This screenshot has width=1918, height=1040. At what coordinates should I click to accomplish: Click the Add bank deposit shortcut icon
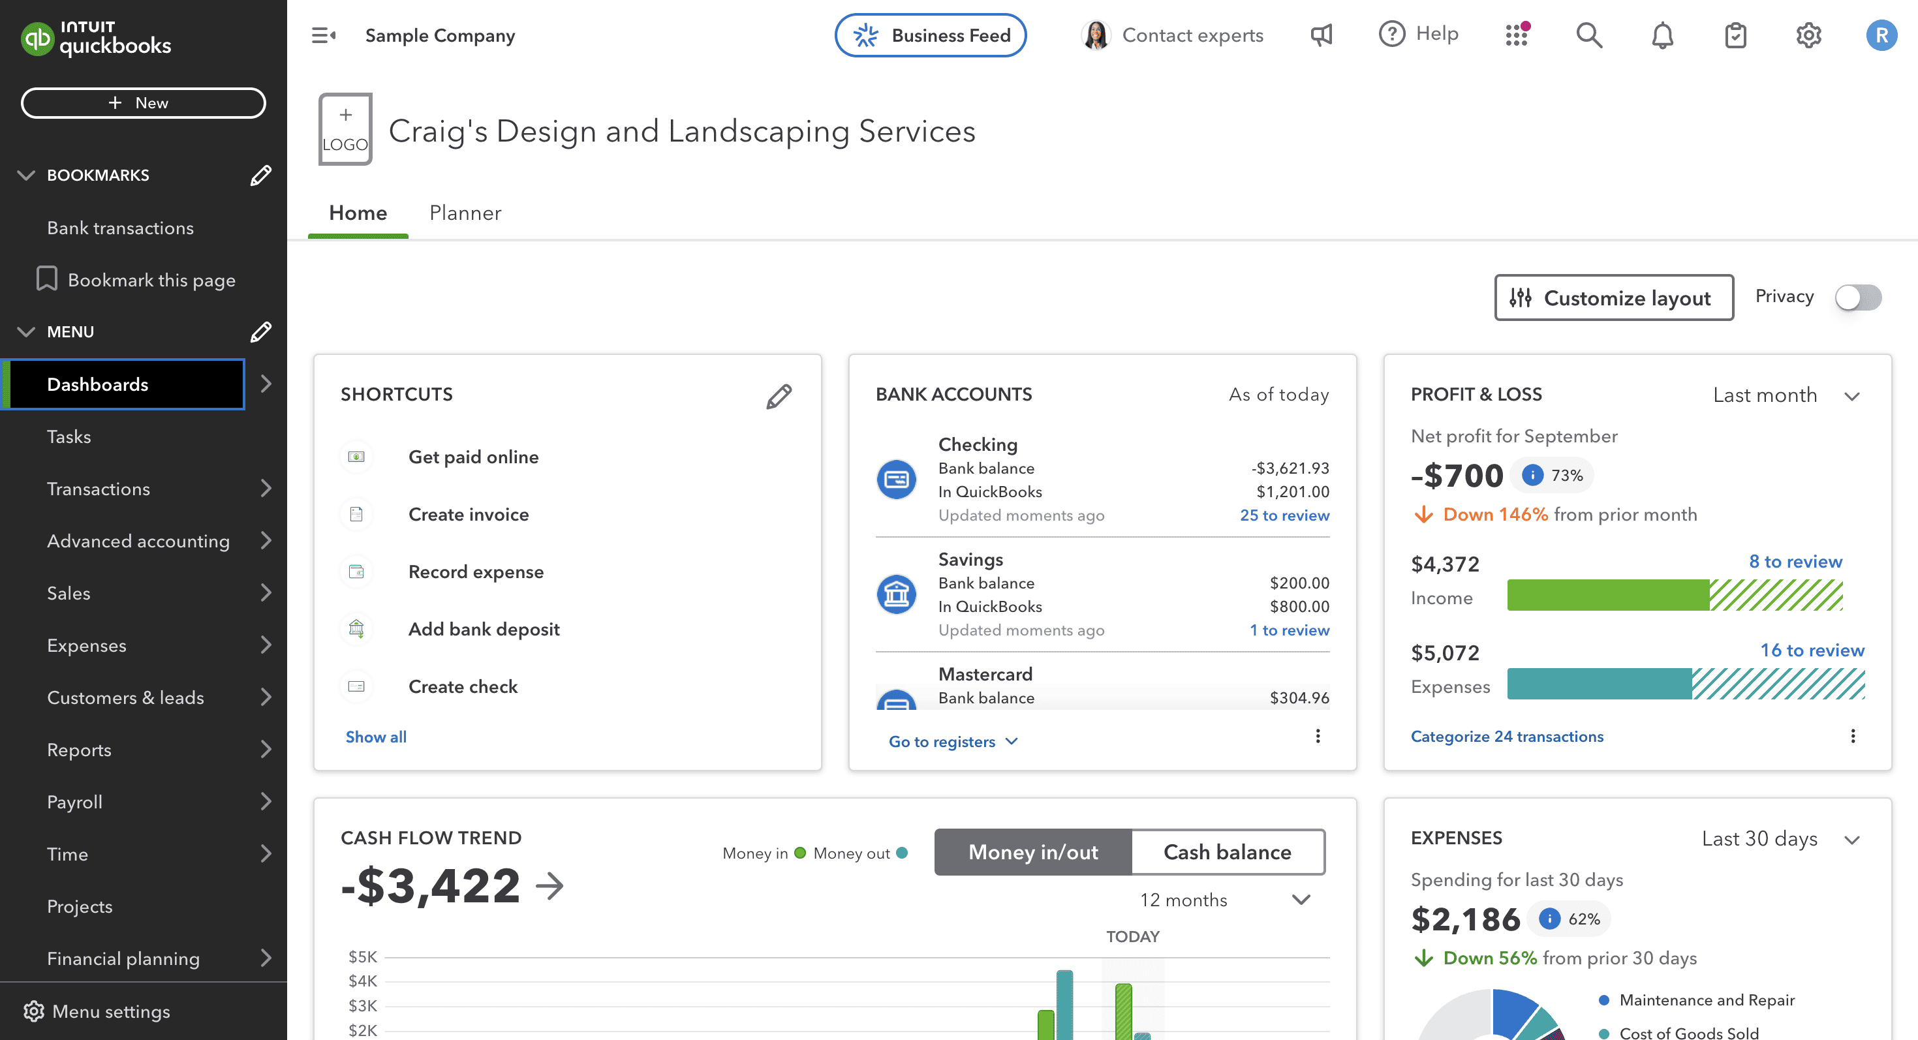pos(356,628)
